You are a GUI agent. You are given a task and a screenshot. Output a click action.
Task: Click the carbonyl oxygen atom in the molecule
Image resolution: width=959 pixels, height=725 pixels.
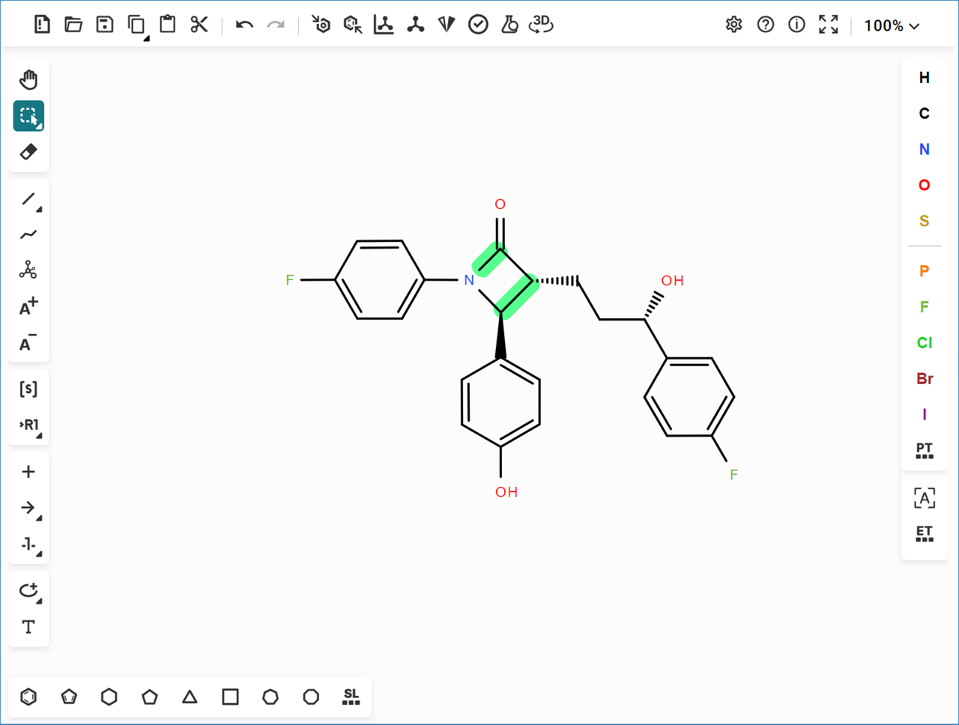500,204
